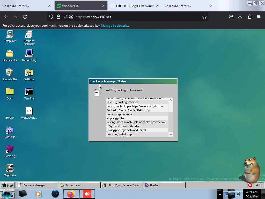This screenshot has height=199, width=265.
Task: Open the Gameing desktop icon
Action: pyautogui.click(x=10, y=151)
